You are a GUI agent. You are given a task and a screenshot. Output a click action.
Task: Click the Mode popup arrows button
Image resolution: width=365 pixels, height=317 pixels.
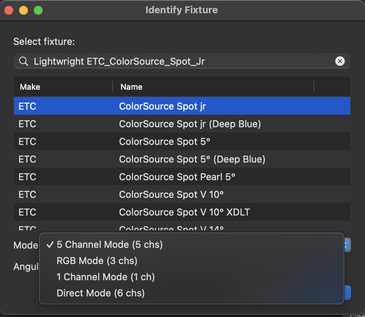347,245
